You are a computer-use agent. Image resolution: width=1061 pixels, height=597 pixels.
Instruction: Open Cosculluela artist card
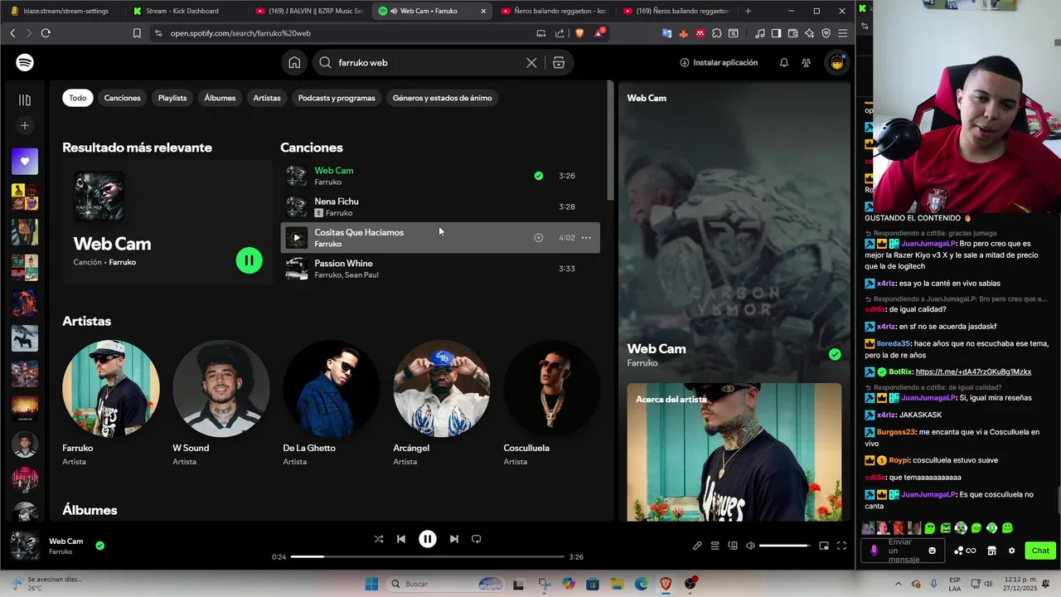552,403
